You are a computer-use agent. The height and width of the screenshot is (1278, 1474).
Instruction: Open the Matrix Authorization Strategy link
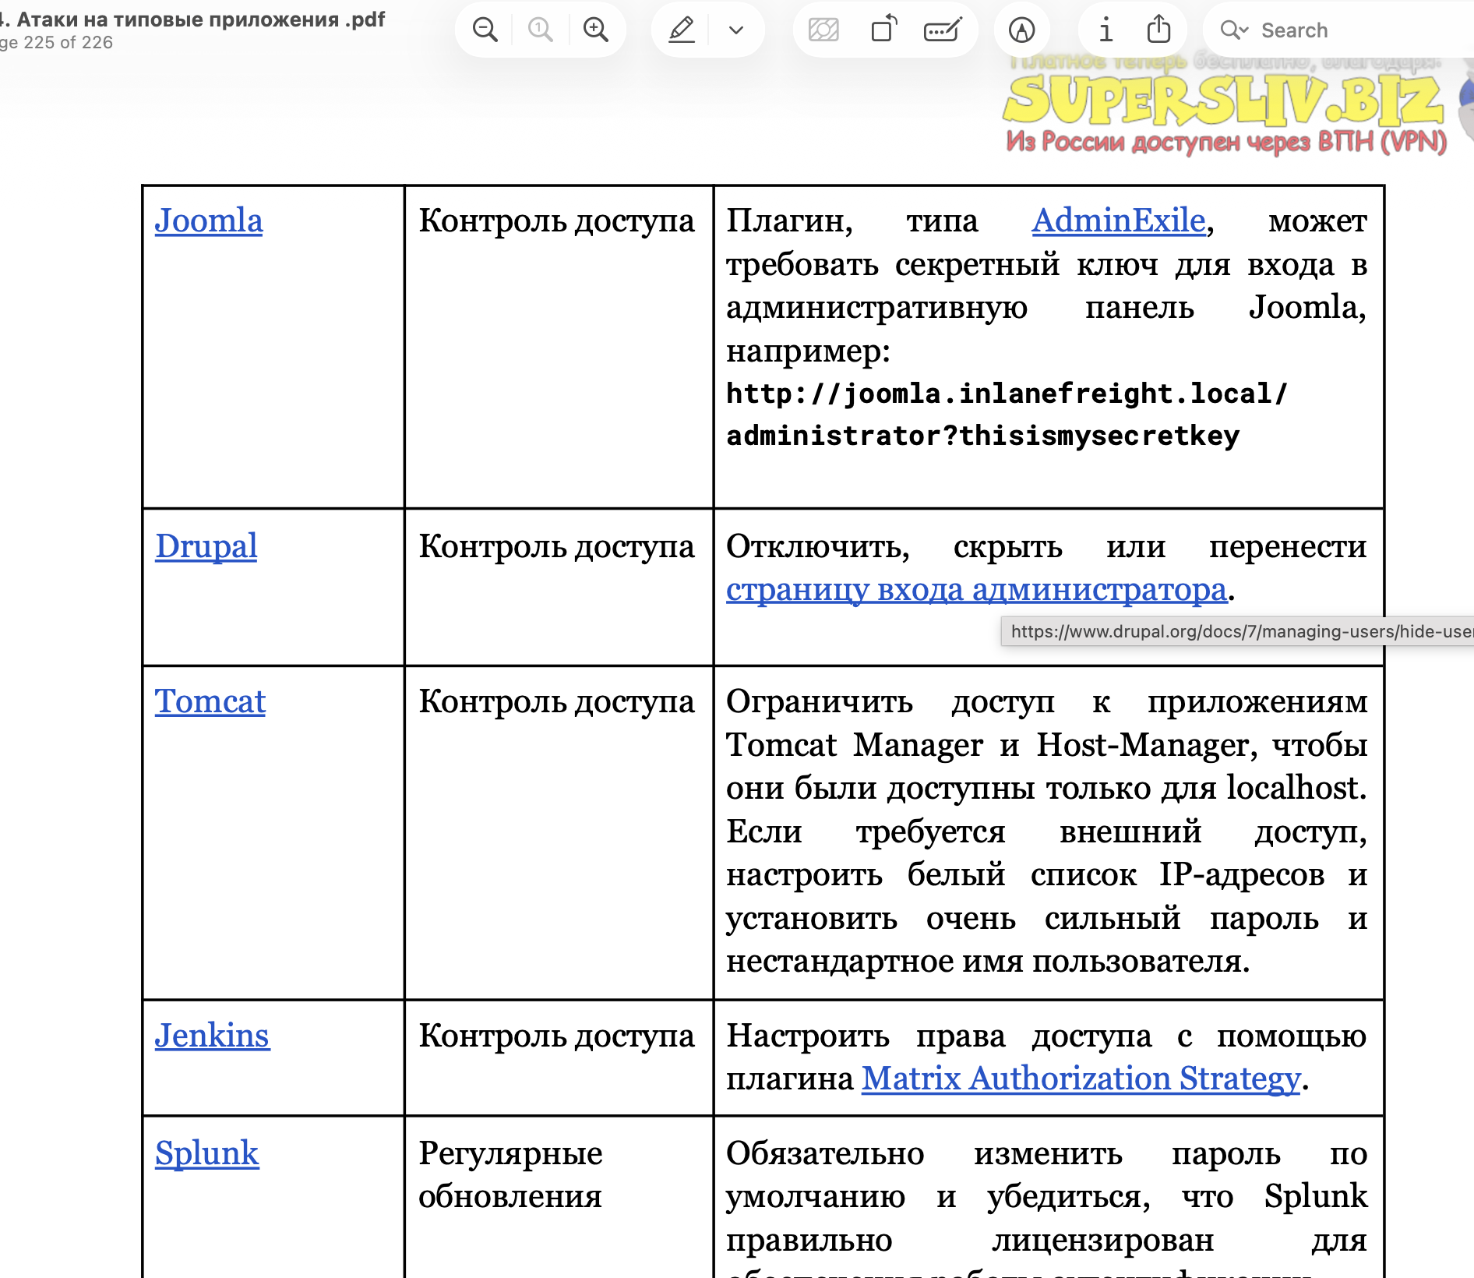(x=1081, y=1079)
